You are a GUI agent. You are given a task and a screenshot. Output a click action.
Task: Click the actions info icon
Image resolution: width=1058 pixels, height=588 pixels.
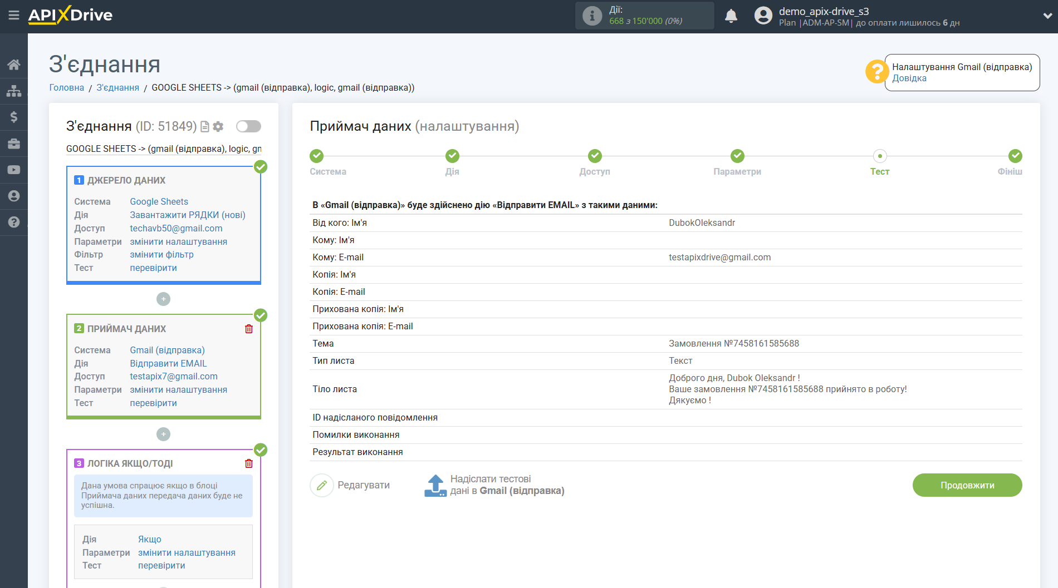592,16
